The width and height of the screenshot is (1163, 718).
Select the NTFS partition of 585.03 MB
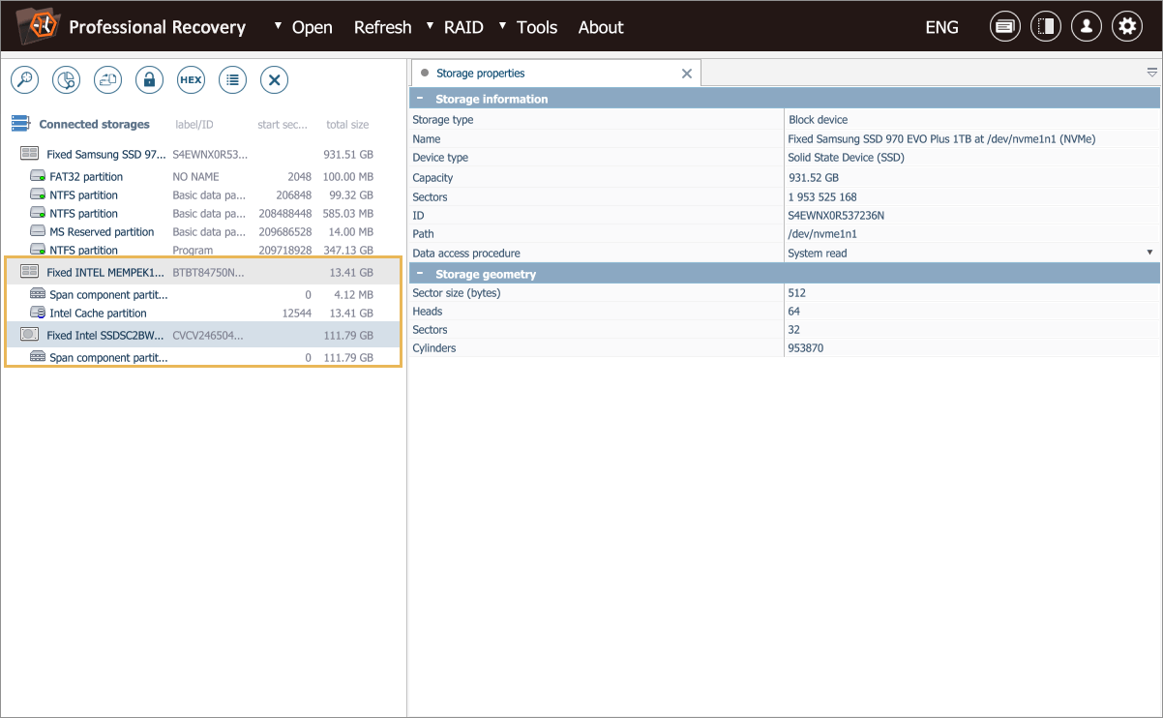[x=201, y=214]
